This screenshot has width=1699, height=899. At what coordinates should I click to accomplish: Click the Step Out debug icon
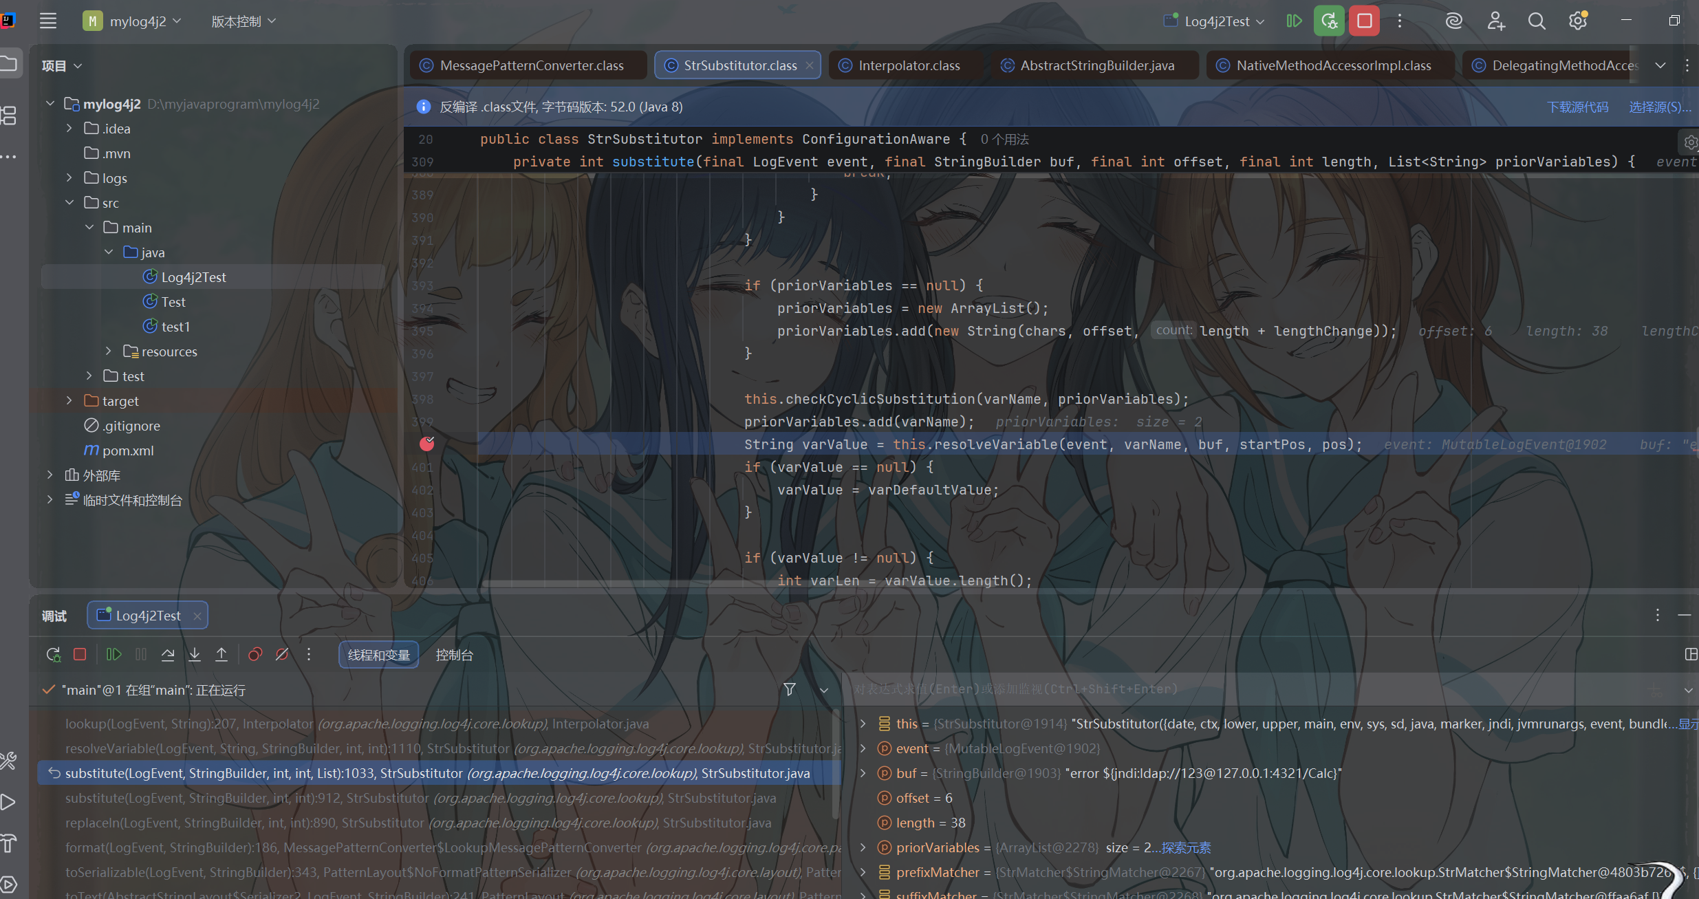[221, 655]
